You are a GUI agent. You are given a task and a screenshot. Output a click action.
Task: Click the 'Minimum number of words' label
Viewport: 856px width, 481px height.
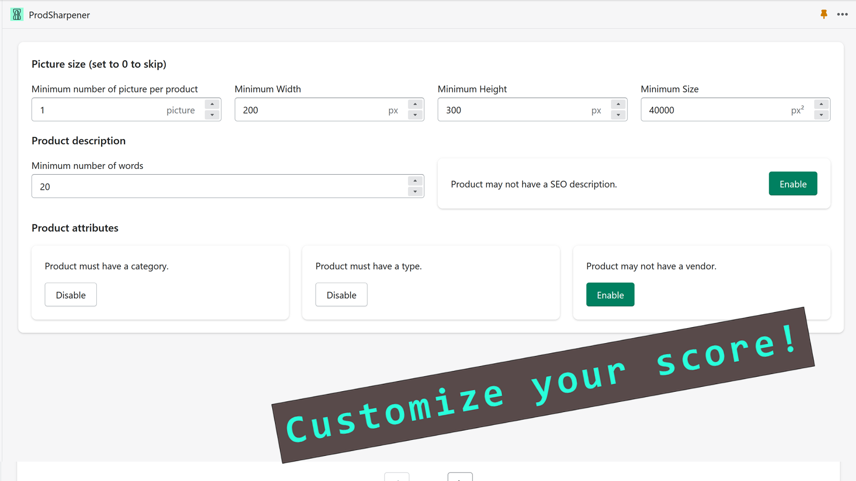87,166
